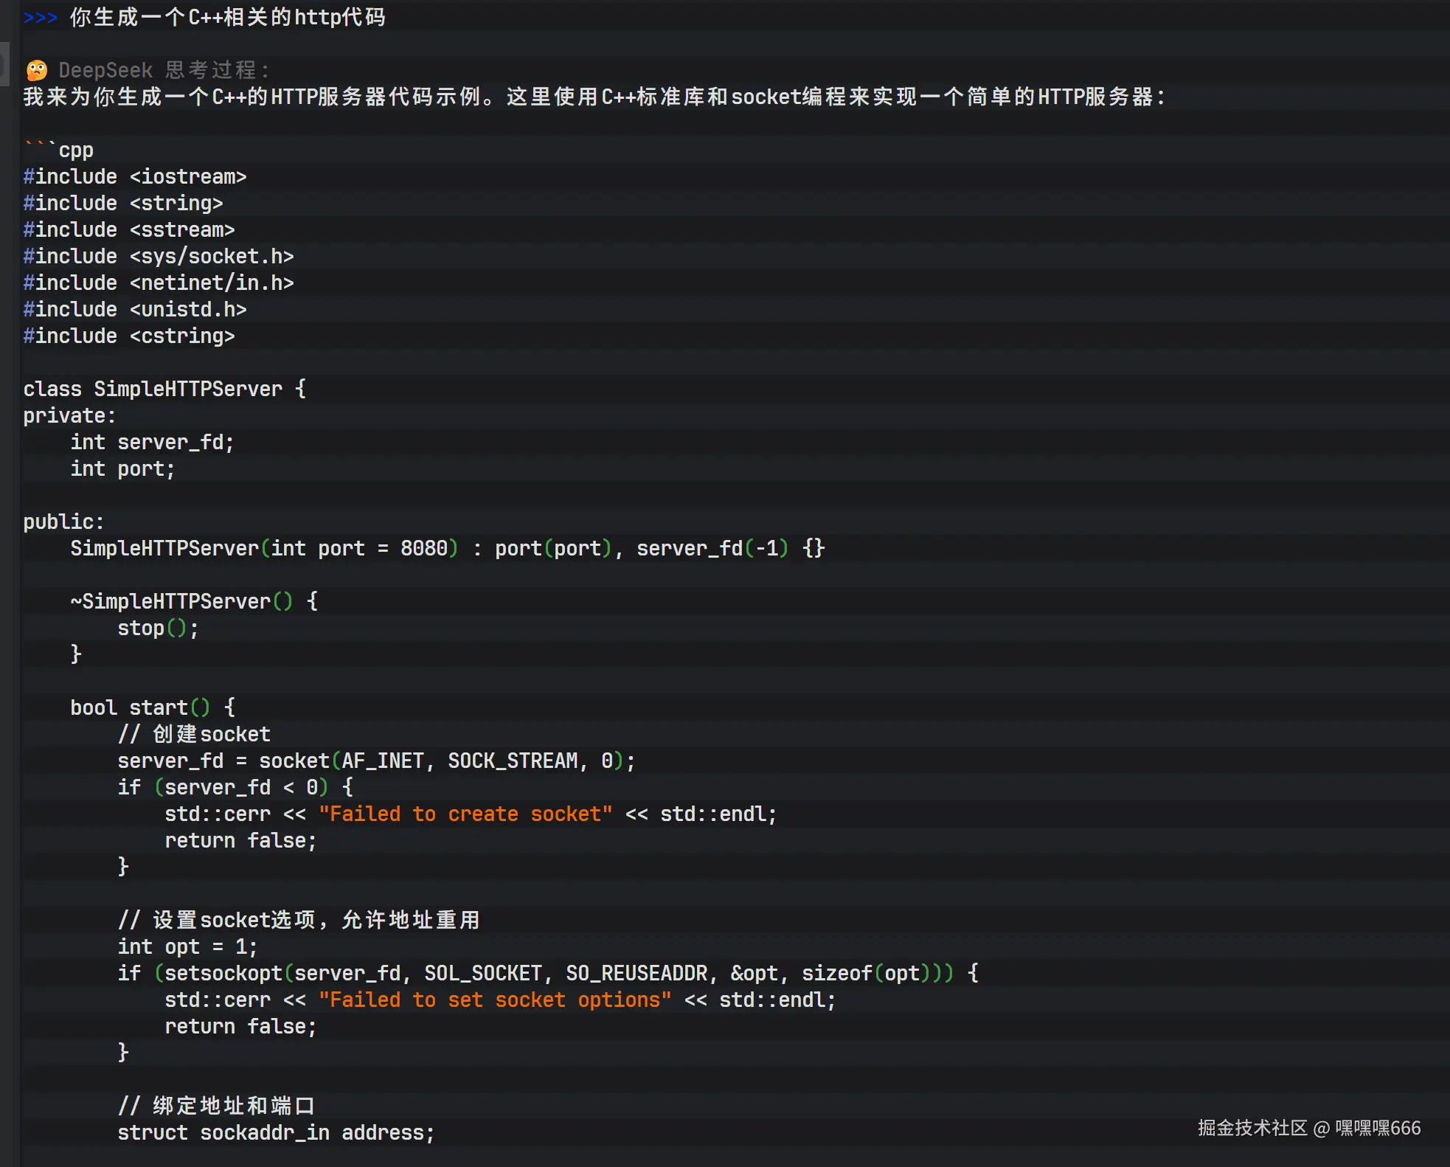Click the // 绑定地址和端口 comment

coord(215,1106)
